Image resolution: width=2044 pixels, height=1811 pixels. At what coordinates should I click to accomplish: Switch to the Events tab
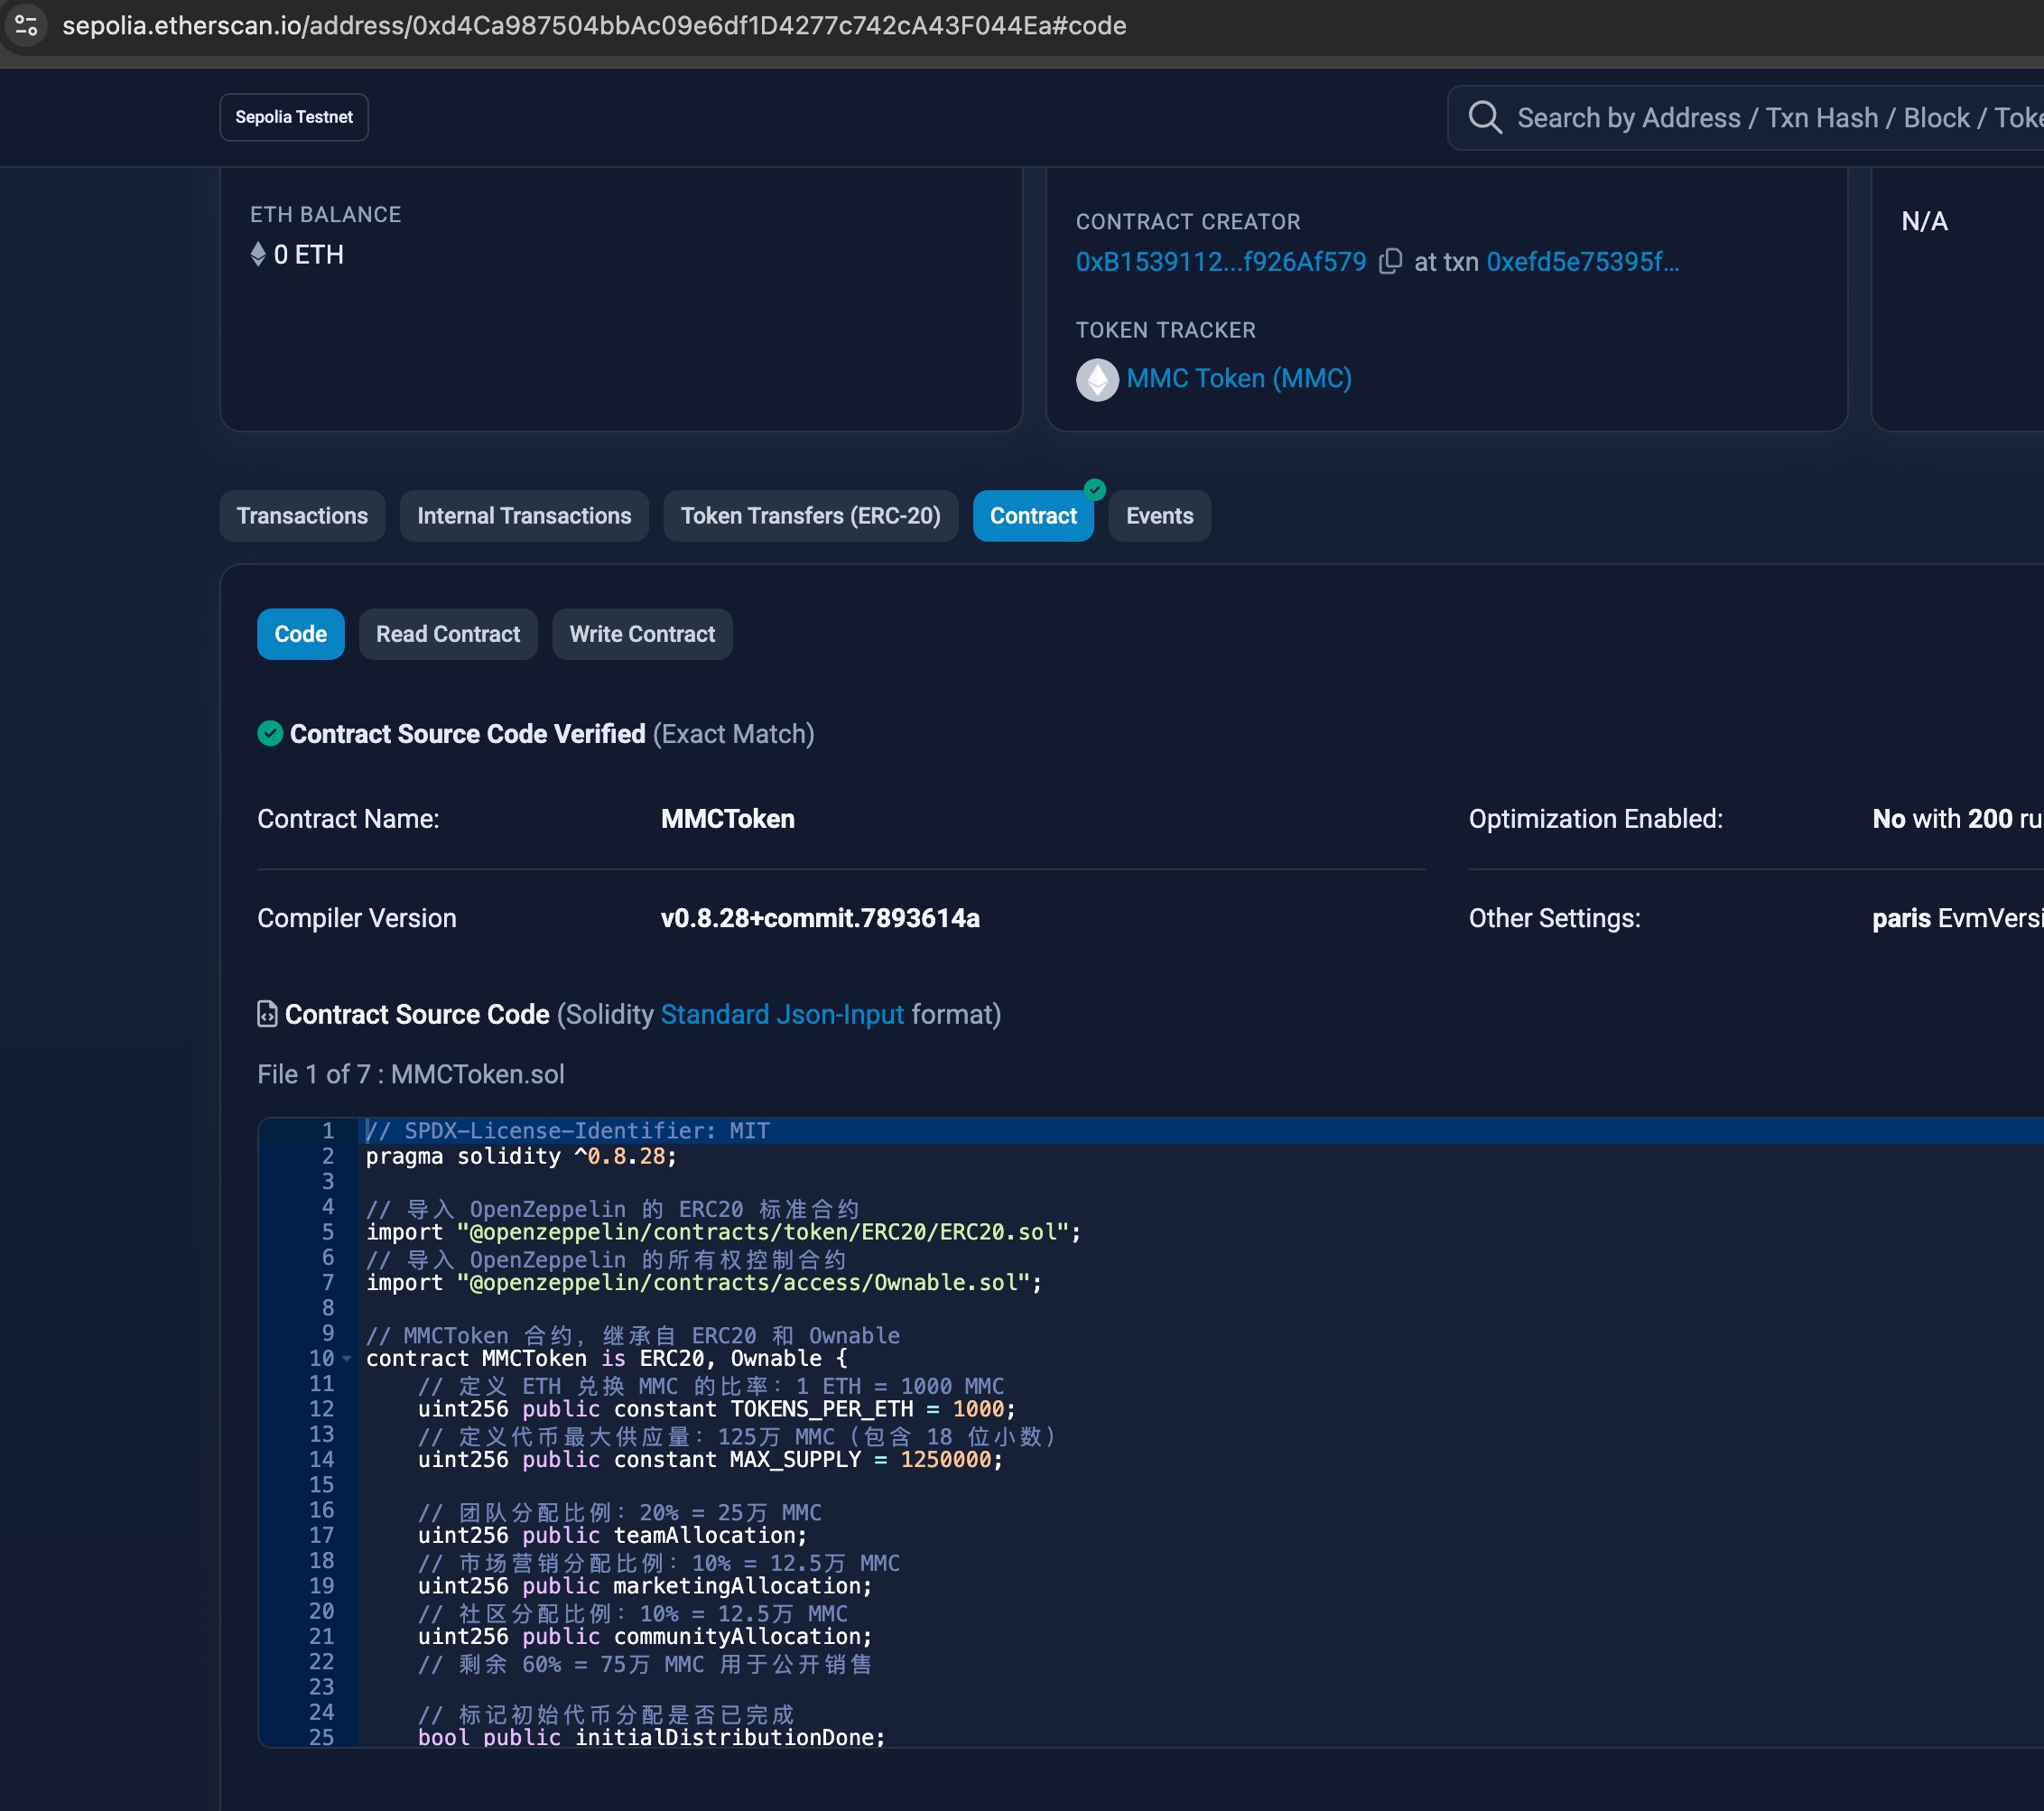(1159, 516)
